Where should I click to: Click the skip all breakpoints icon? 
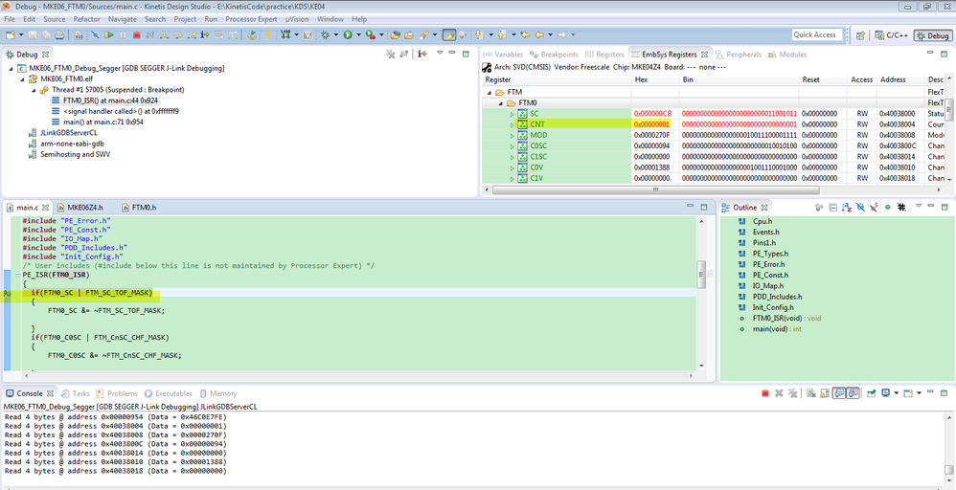coord(95,34)
